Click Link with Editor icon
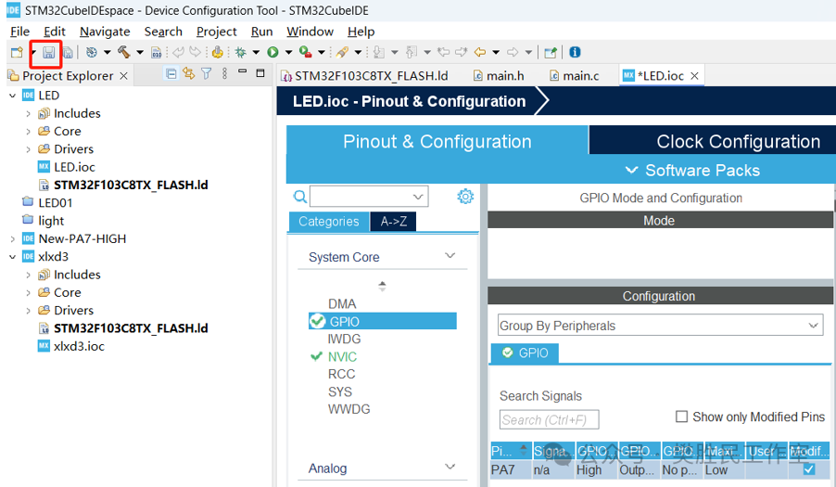Screen dimensions: 836x487 (189, 73)
